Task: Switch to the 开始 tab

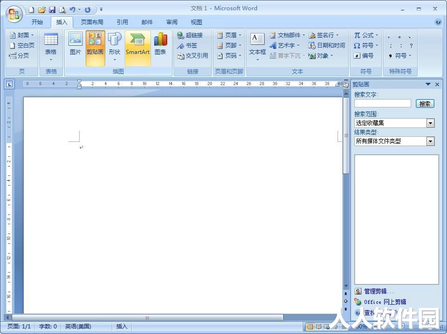Action: 37,22
